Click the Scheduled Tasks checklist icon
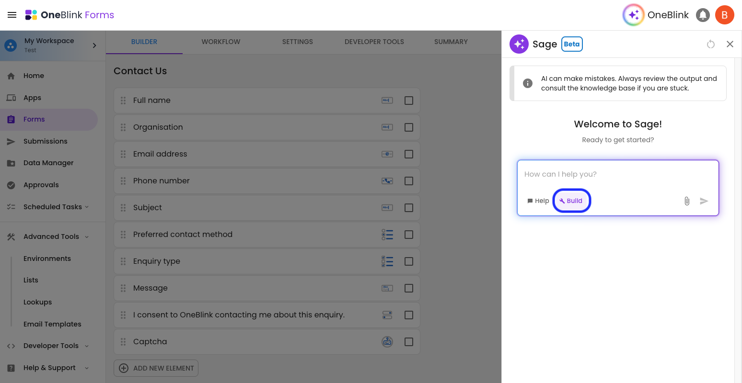This screenshot has width=742, height=383. tap(11, 207)
